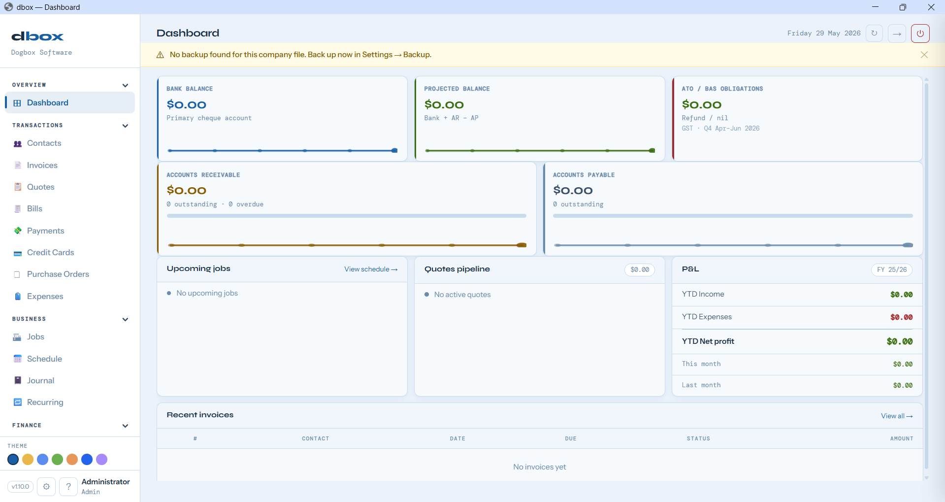Click the Journal book icon

coord(18,380)
